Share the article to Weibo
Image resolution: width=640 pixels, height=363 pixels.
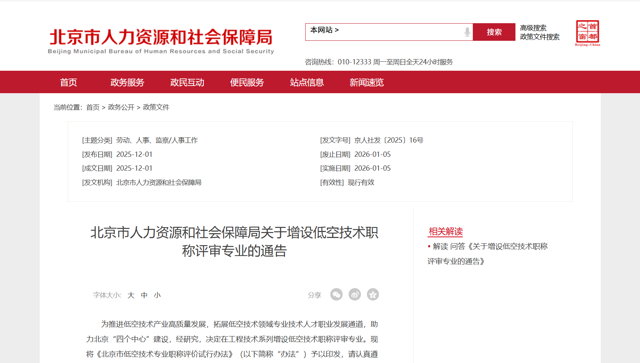tap(355, 295)
